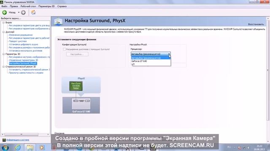
Task: Go to the Home page icon
Action: pos(33,12)
